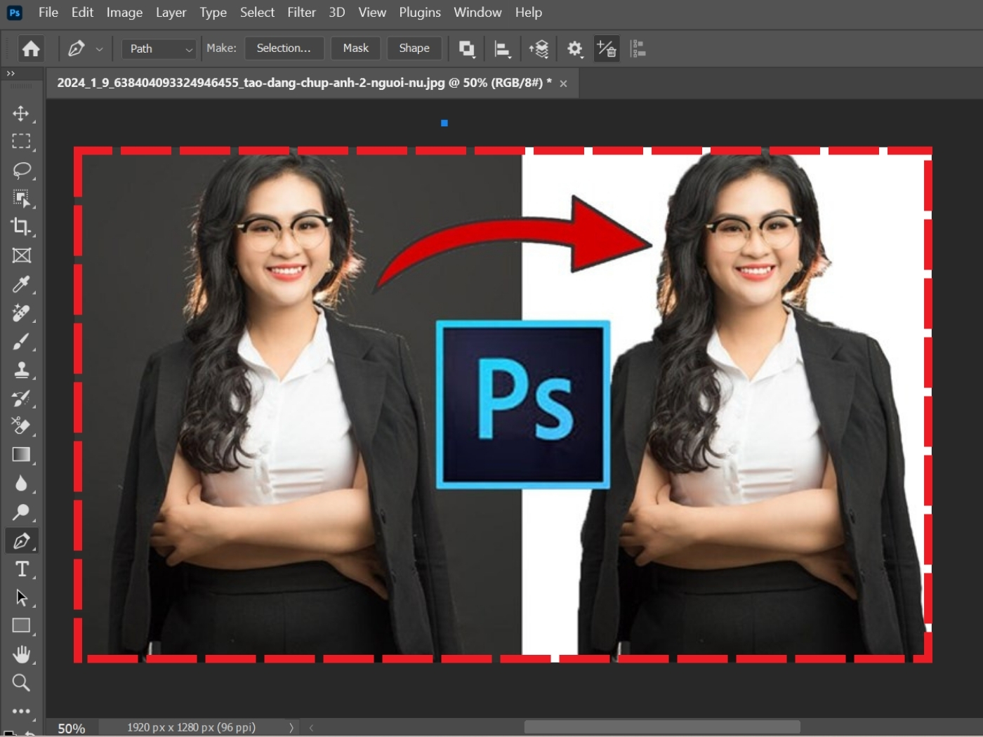Select the Eyedropper tool

[x=21, y=284]
